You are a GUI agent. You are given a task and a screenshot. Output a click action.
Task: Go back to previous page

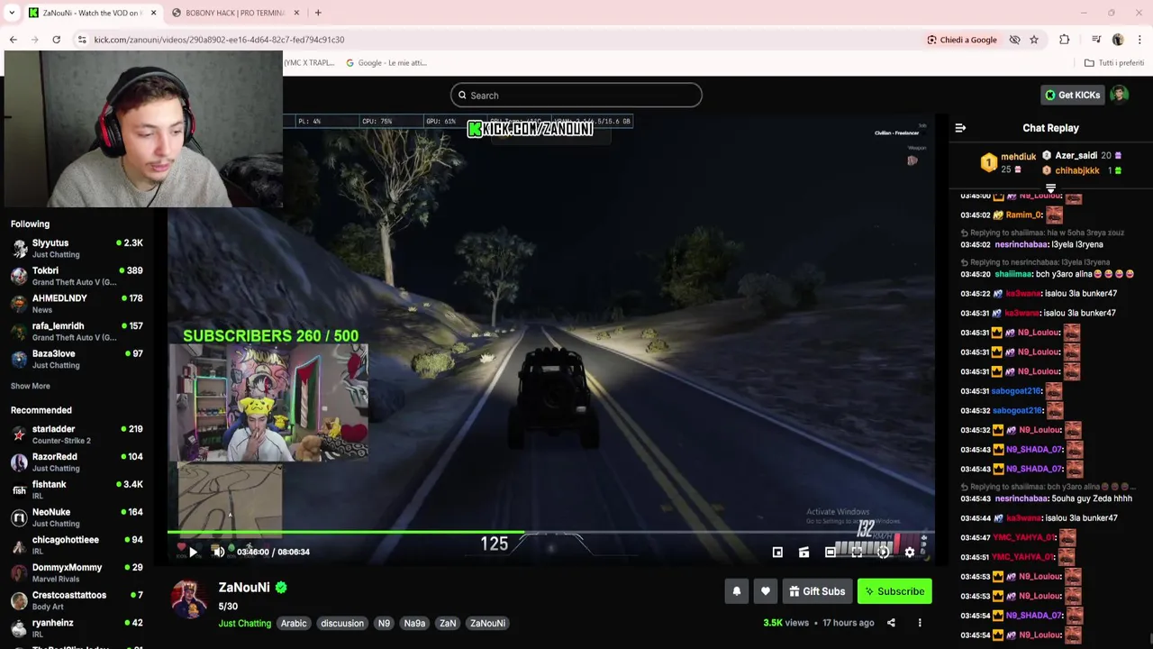pyautogui.click(x=13, y=40)
